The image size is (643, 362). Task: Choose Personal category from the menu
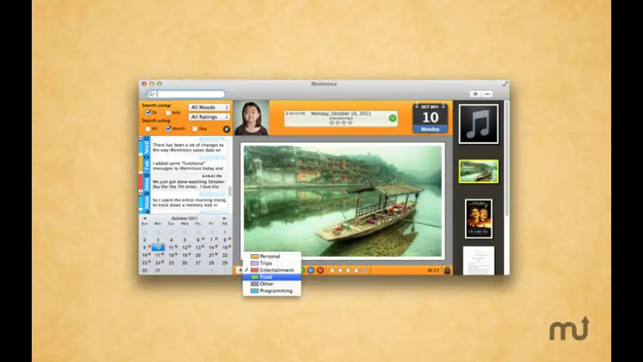coord(272,256)
